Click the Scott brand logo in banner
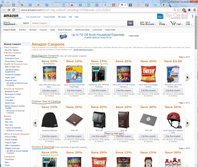This screenshot has height=167, width=198. click(63, 36)
